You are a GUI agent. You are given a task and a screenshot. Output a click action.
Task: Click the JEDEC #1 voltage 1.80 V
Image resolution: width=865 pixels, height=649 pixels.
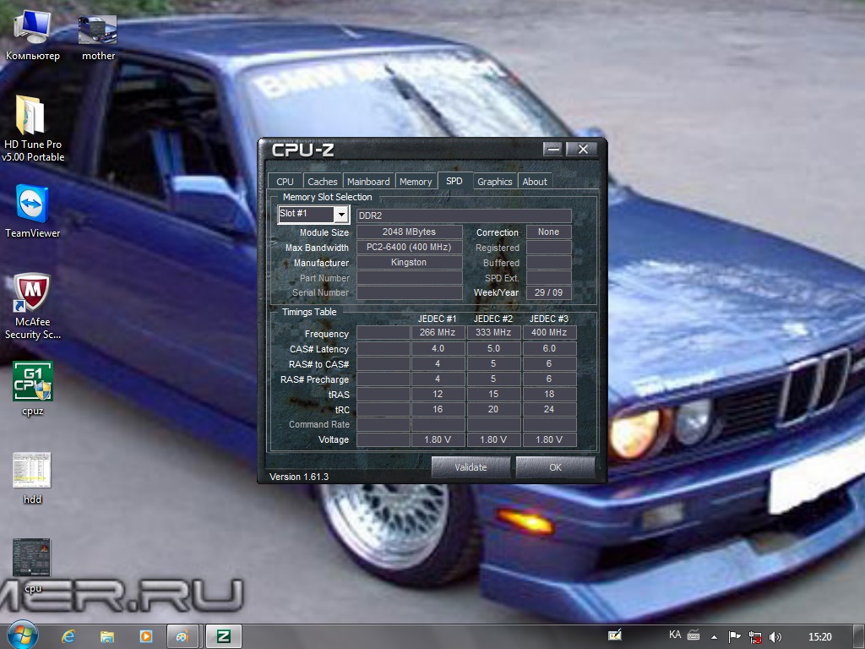click(438, 439)
